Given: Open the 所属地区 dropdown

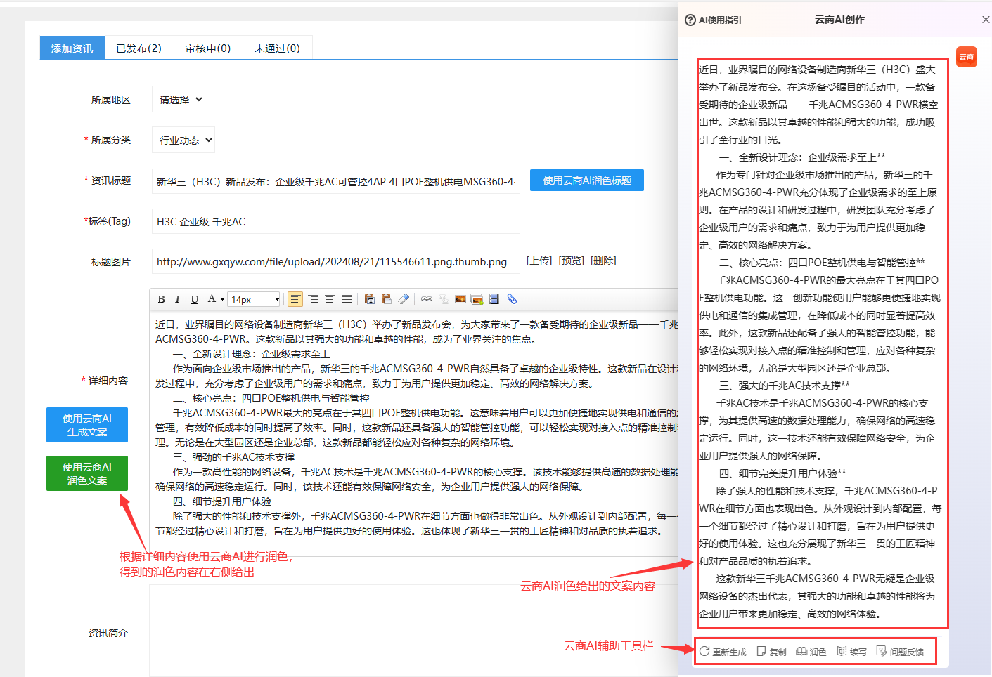Looking at the screenshot, I should (179, 100).
